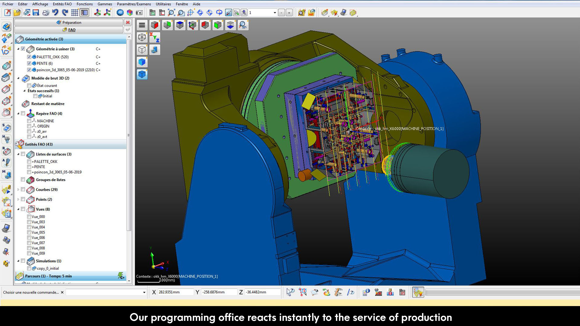Click the print toolbar icon
The image size is (580, 326).
[x=46, y=13]
